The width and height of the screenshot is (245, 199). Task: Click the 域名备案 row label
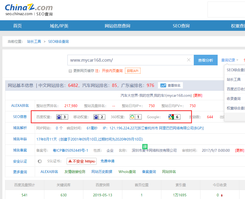pyautogui.click(x=20, y=150)
